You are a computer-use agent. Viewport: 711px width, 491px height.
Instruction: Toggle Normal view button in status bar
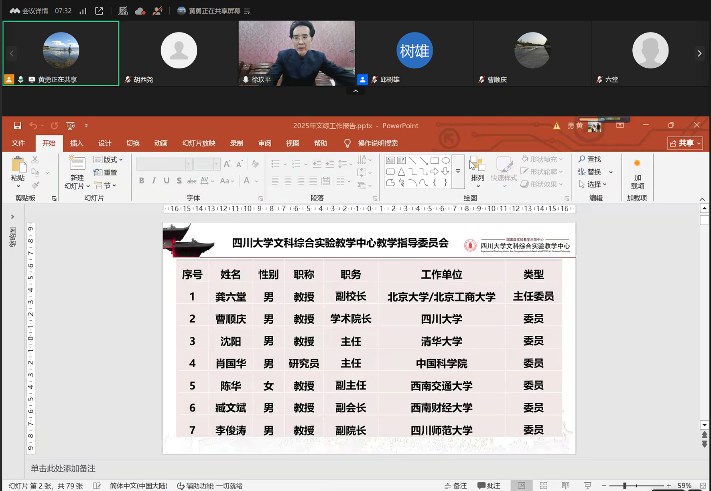(x=521, y=485)
